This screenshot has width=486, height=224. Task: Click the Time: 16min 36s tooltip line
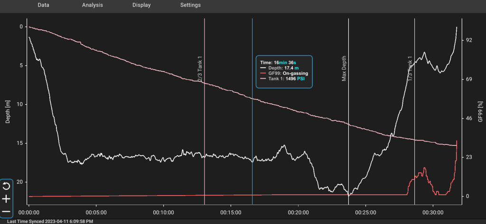point(277,62)
